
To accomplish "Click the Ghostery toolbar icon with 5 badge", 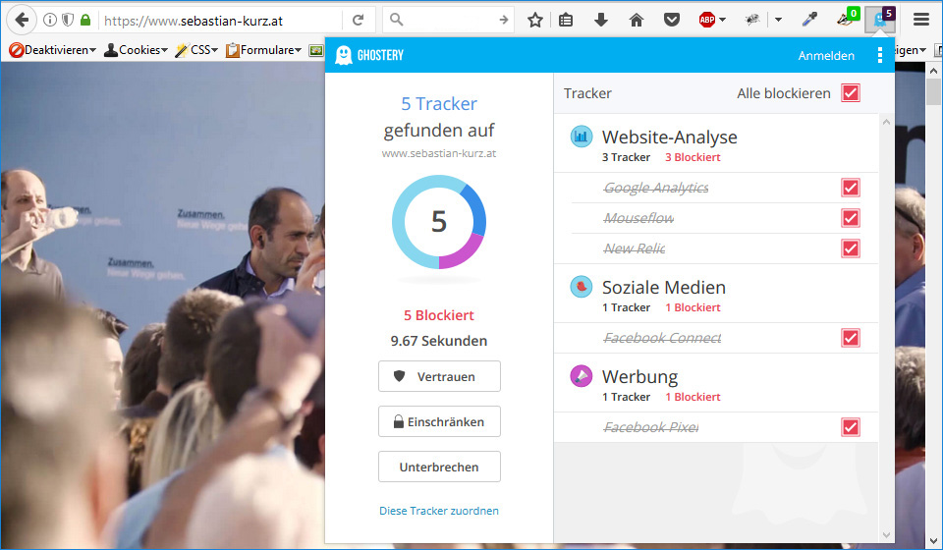I will point(881,20).
